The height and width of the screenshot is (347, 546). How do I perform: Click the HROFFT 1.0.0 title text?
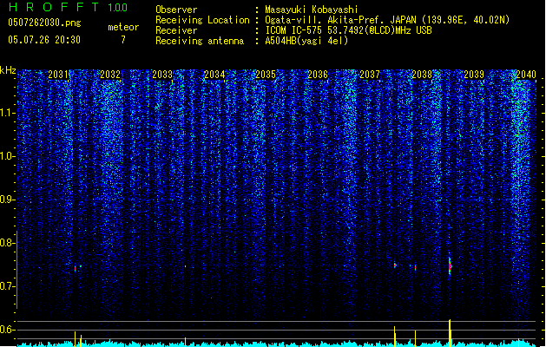tap(68, 7)
